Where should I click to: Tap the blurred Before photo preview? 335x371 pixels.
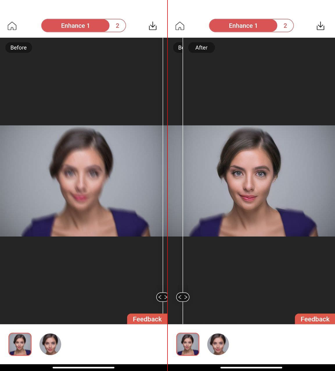pyautogui.click(x=81, y=181)
